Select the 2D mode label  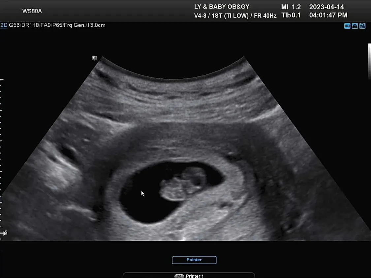coord(4,25)
